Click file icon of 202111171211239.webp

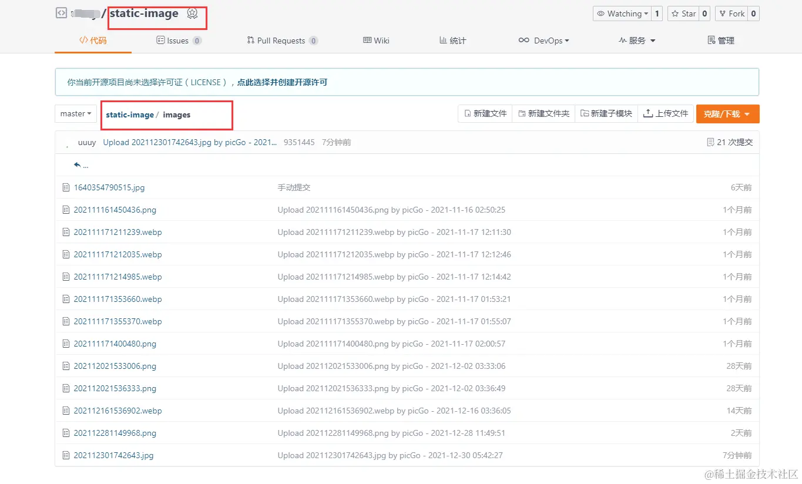tap(66, 232)
